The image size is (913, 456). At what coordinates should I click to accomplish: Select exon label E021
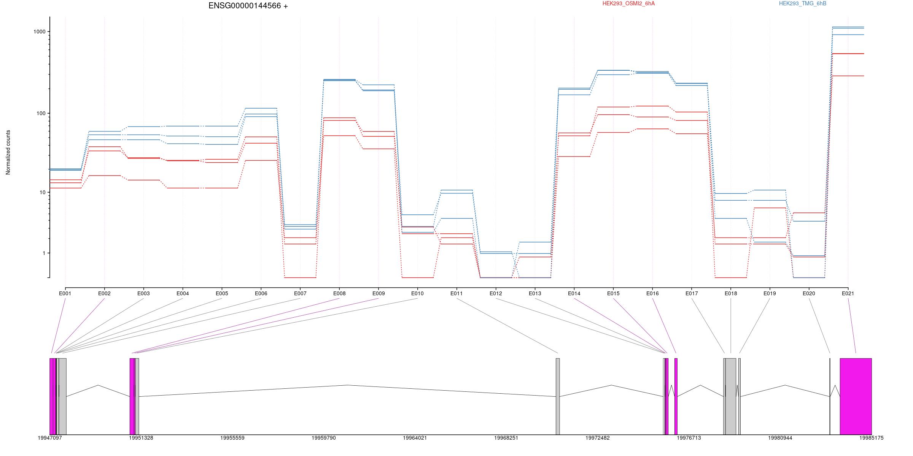pos(848,293)
